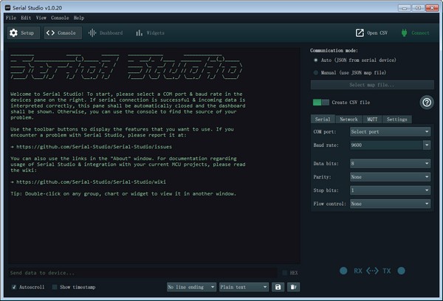Uncheck the Autoscroll checkbox
Screen dimensions: 443x301
tap(16, 286)
